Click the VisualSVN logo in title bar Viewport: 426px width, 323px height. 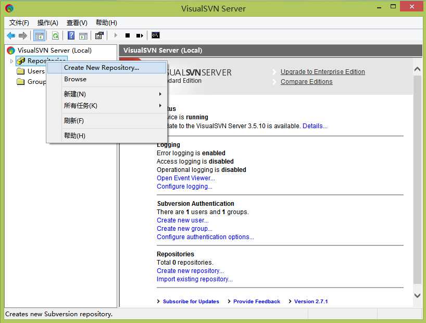pos(9,8)
